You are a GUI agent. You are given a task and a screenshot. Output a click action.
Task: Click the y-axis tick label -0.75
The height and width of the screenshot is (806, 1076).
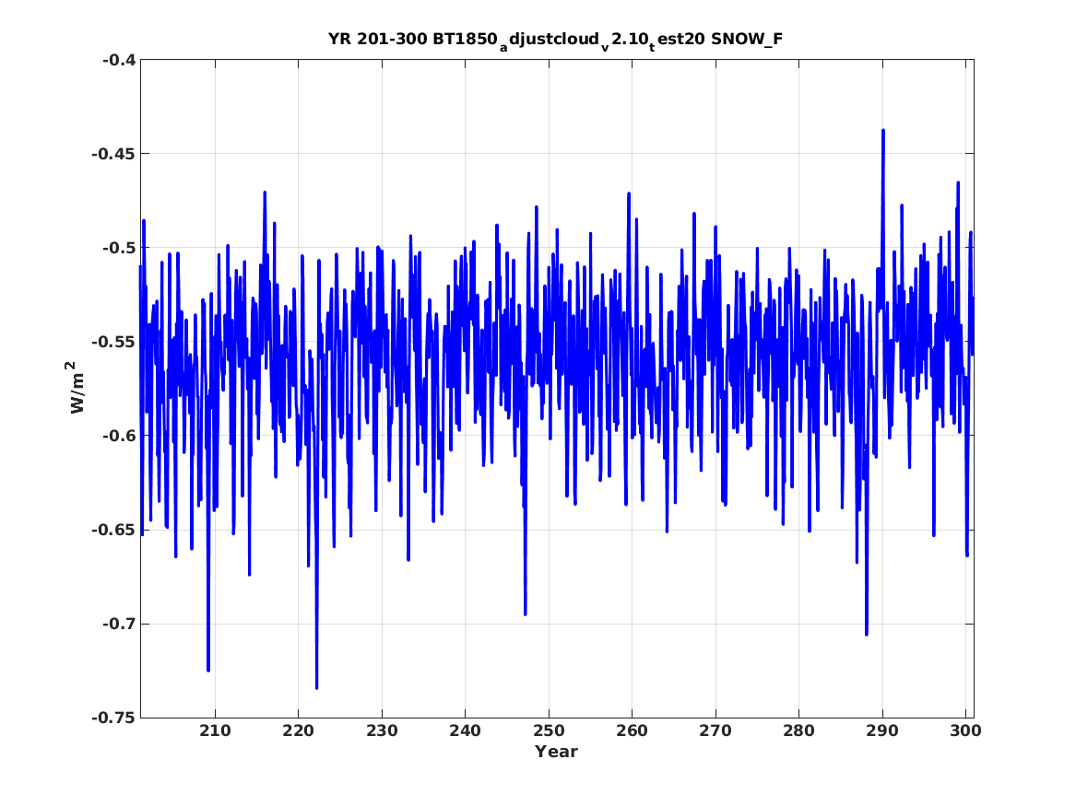click(x=113, y=718)
